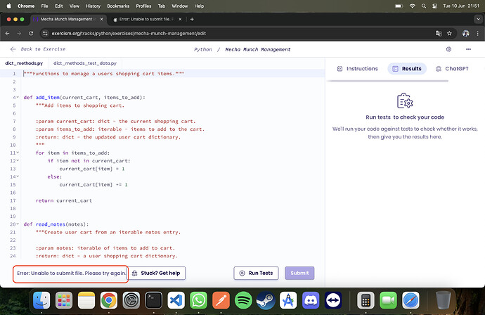This screenshot has height=315, width=485.
Task: Open System Settings from the Dock
Action: point(131,300)
